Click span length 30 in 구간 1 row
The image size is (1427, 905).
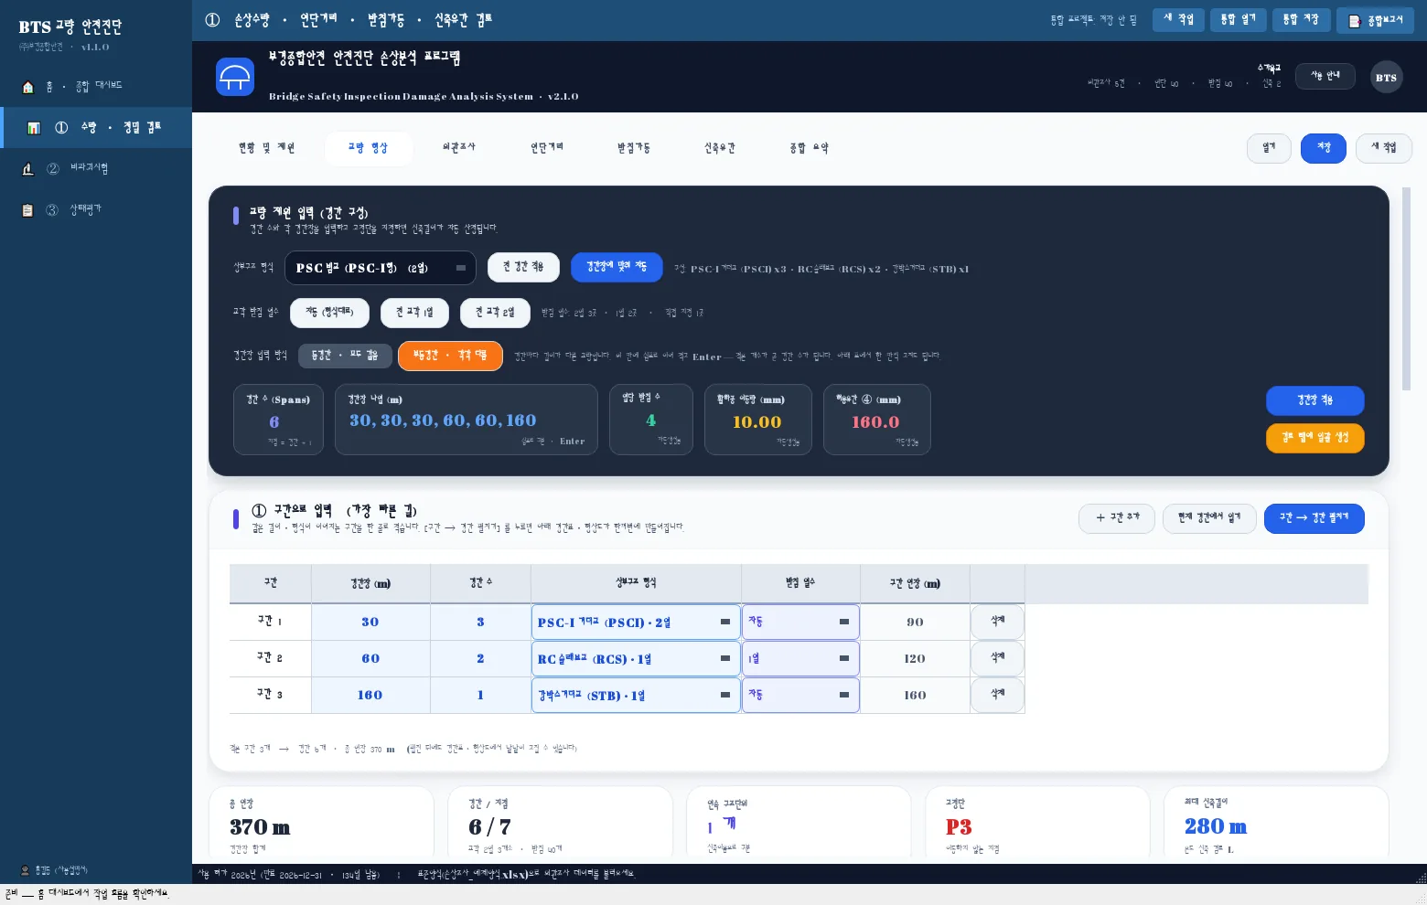point(370,622)
